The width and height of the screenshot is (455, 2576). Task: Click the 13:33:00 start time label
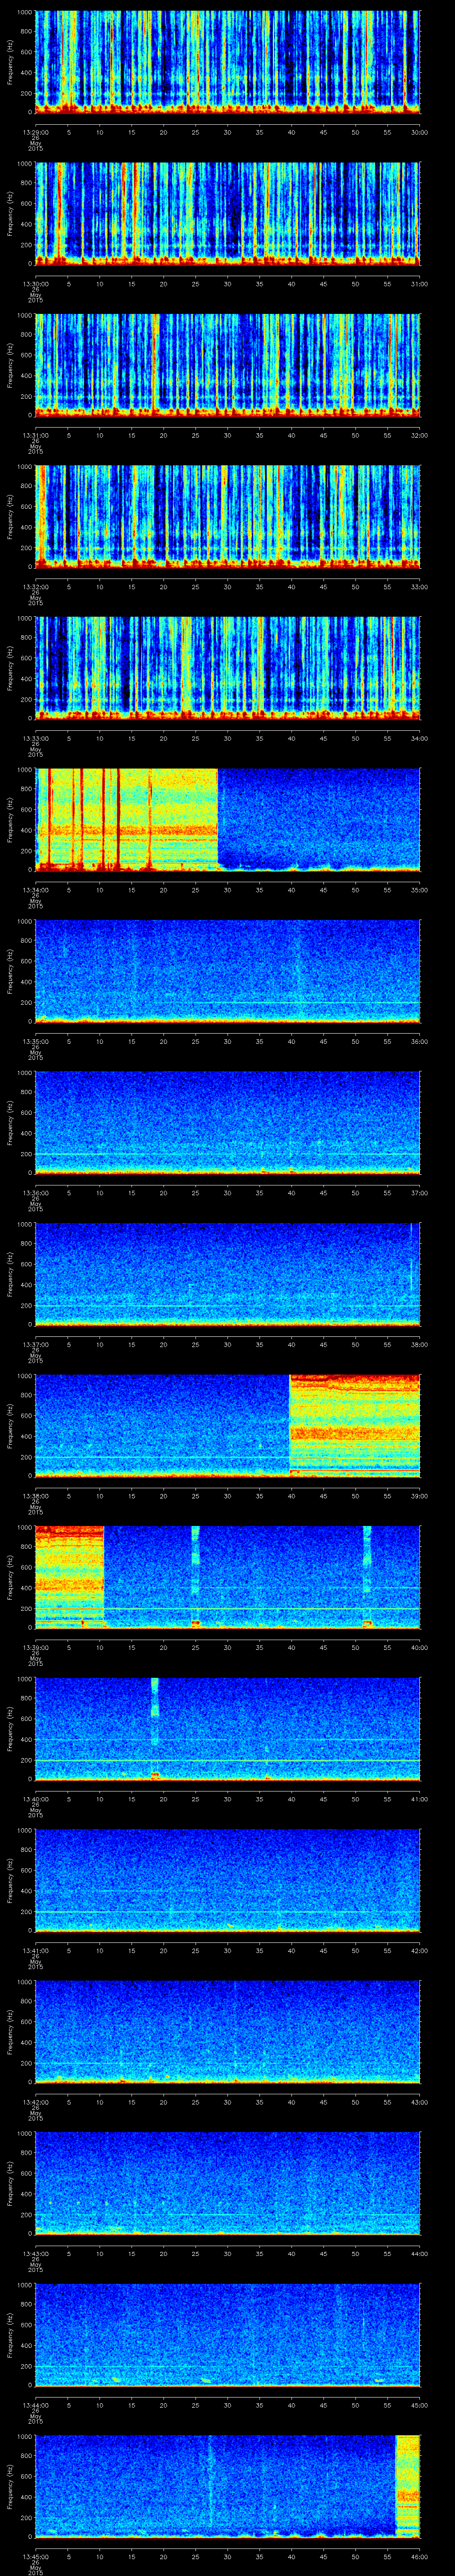pyautogui.click(x=35, y=738)
